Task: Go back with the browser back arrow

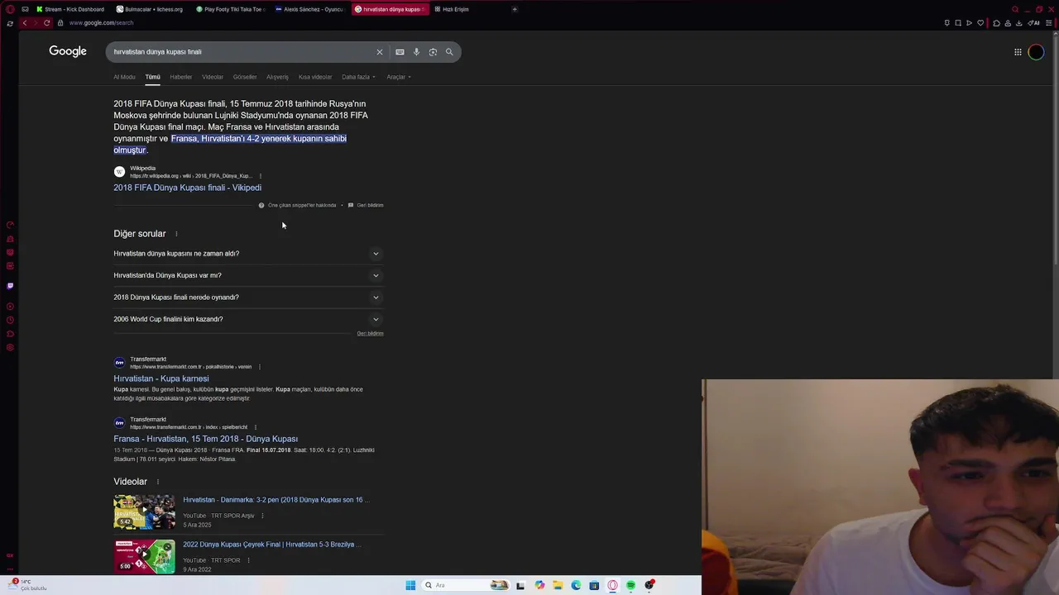Action: (25, 23)
